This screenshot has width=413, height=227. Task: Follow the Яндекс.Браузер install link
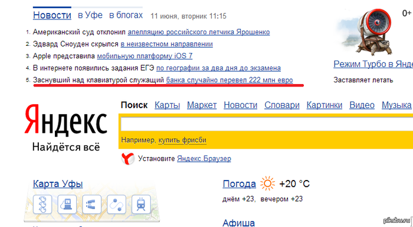click(x=204, y=159)
